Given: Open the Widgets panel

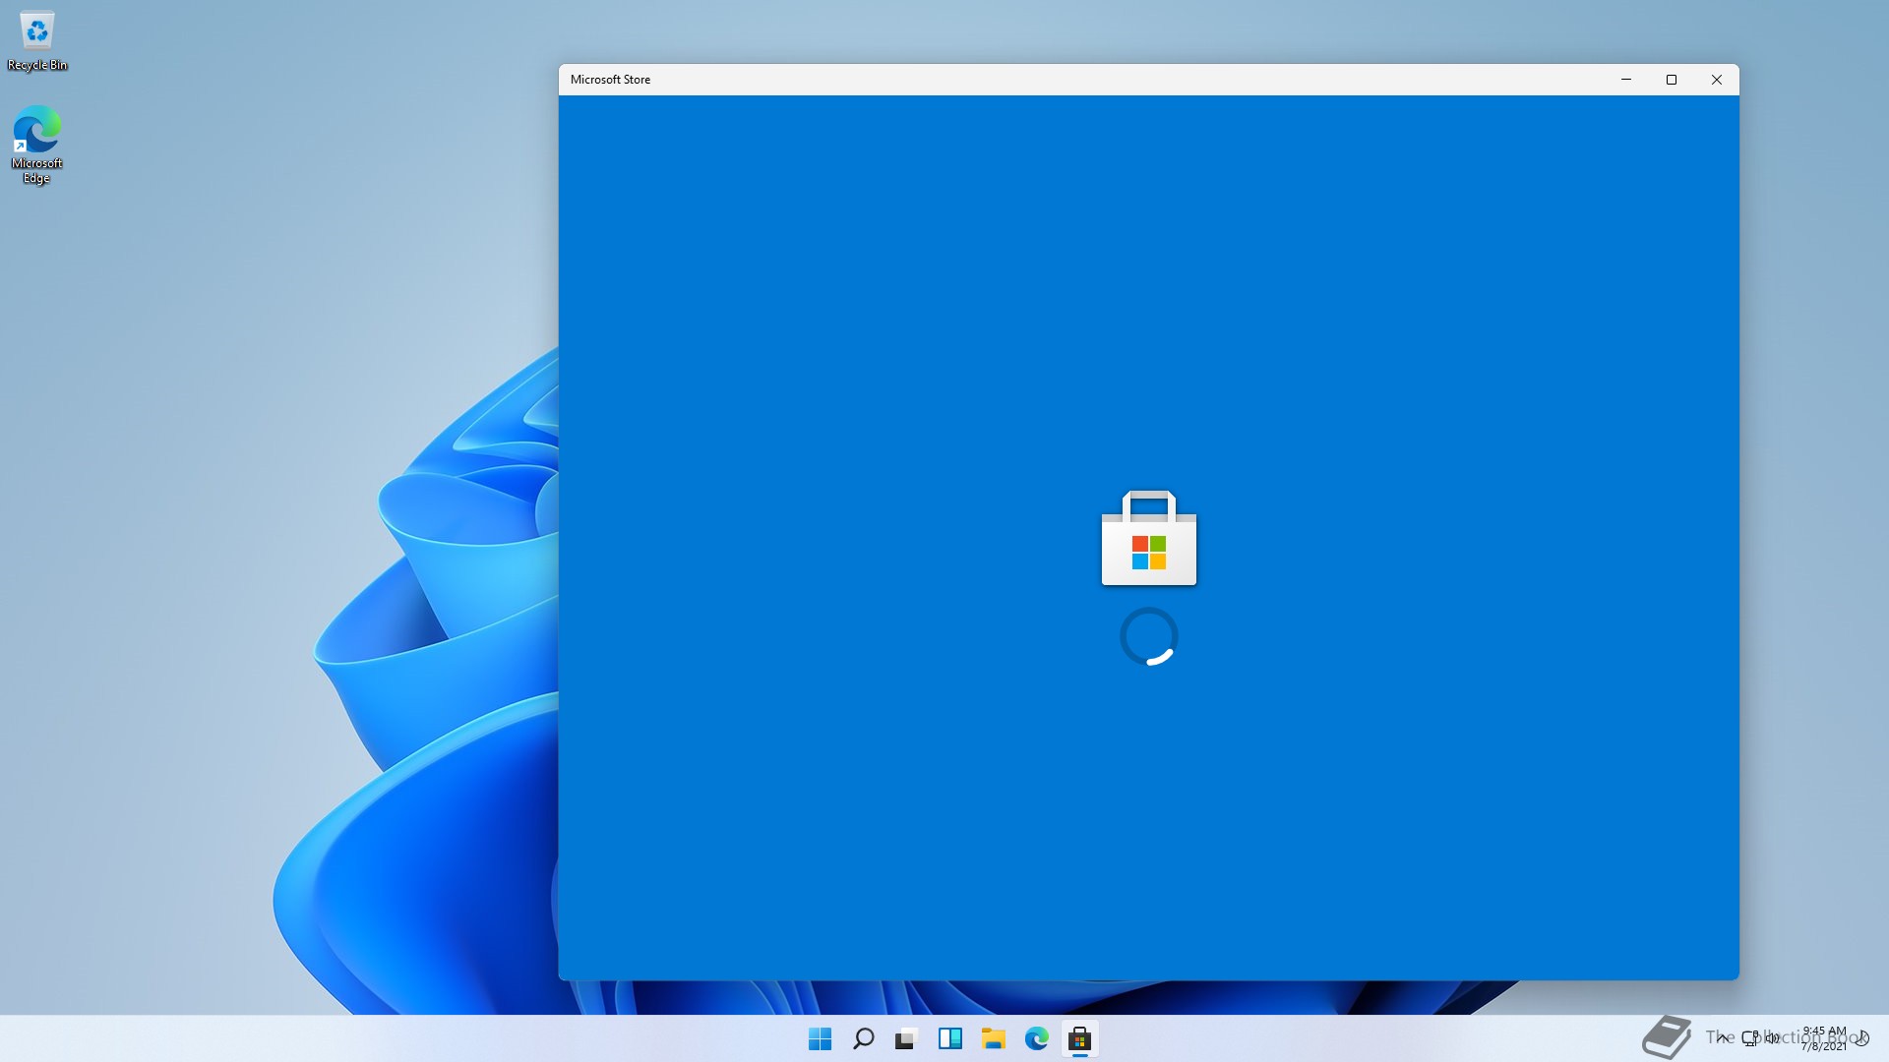Looking at the screenshot, I should coord(949,1038).
